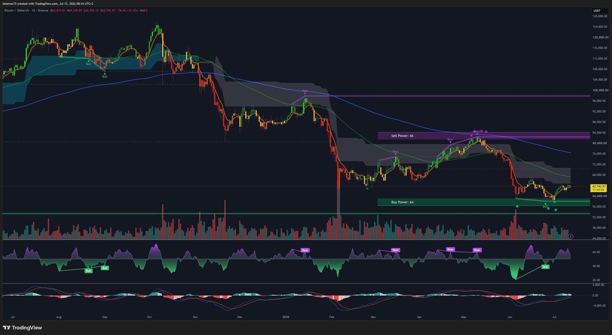Click the 40.00 RSI scale label
This screenshot has width=612, height=335.
point(596,266)
